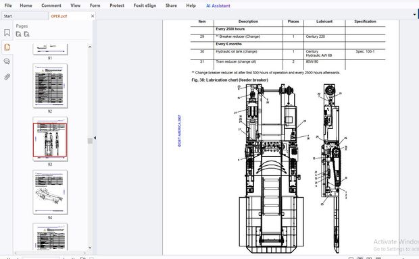The height and width of the screenshot is (259, 419).
Task: Open the tab list dropdown arrow
Action: coord(414,14)
